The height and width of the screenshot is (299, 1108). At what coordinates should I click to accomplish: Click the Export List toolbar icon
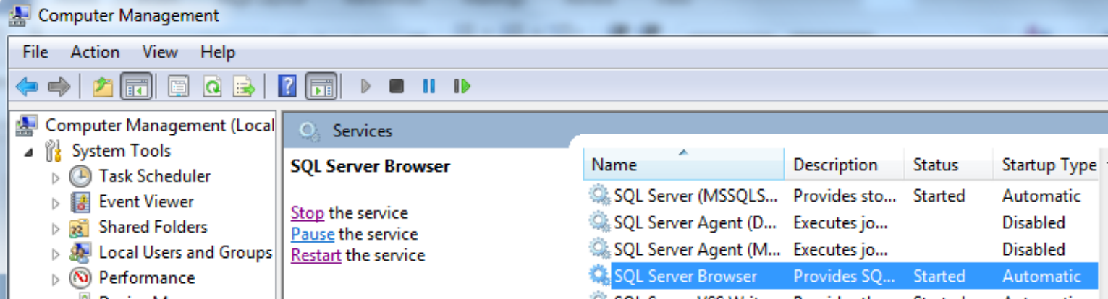[244, 87]
